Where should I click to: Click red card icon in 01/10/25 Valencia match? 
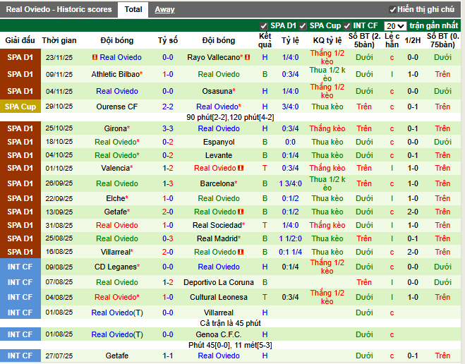(x=241, y=169)
